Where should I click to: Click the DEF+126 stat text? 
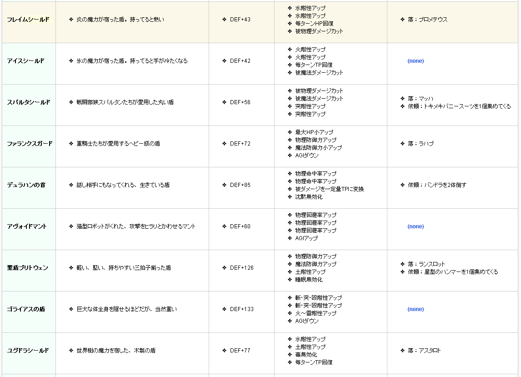[241, 268]
